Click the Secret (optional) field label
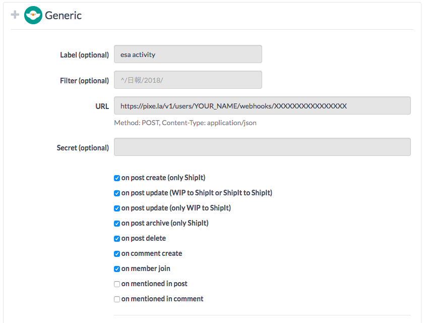424x323 pixels. 83,147
